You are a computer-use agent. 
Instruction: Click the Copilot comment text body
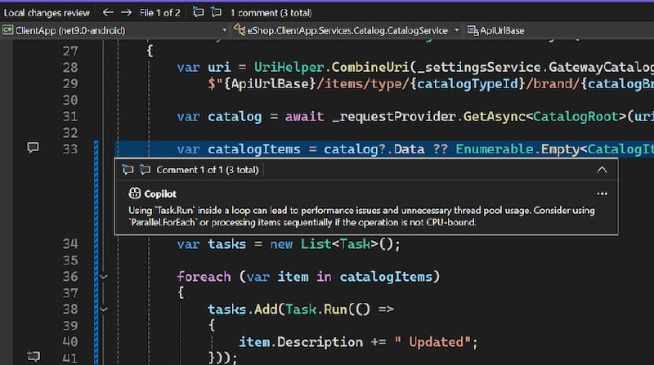click(x=361, y=216)
